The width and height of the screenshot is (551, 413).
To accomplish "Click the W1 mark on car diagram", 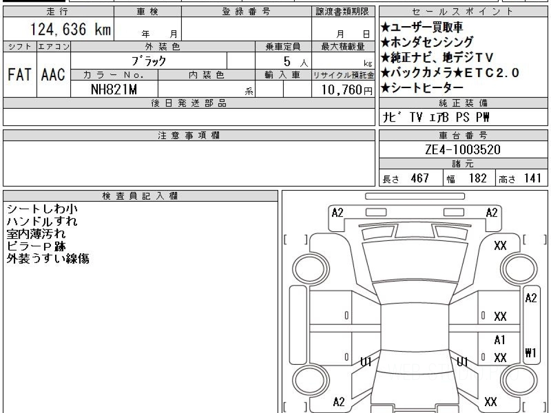I will tap(531, 353).
